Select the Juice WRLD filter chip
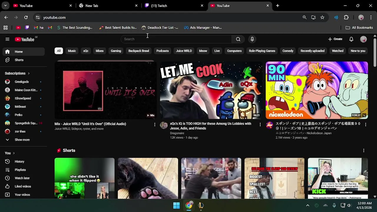 (x=184, y=51)
